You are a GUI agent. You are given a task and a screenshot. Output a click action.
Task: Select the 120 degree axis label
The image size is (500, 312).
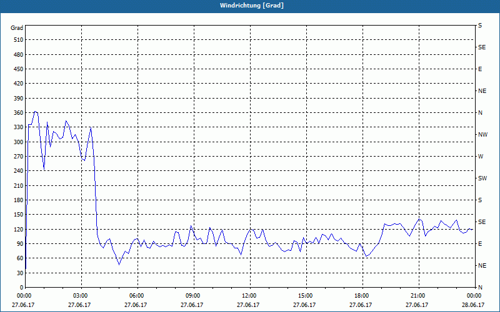19,229
